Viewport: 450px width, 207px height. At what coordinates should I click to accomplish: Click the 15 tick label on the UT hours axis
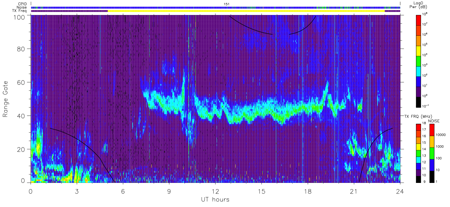(262, 191)
